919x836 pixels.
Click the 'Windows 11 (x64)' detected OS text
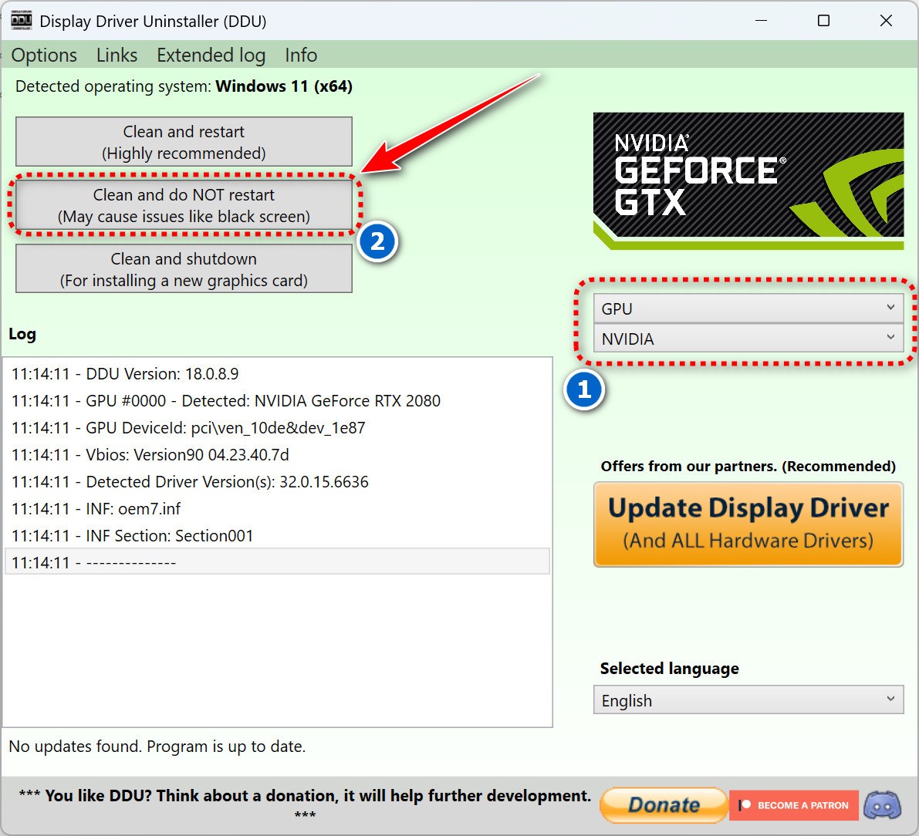point(284,86)
